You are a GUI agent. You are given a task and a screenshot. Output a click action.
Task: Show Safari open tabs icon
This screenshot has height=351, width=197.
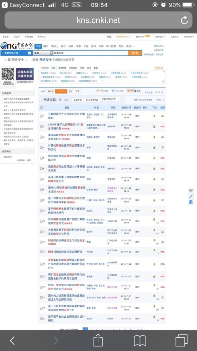181,340
